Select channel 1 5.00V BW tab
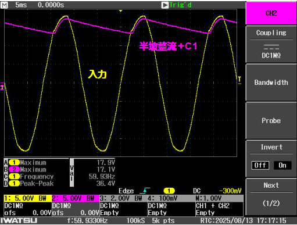Viewport: 297px width, 225px height. 28,198
